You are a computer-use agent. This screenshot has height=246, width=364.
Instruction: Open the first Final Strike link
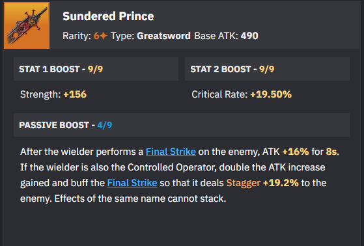(x=171, y=152)
